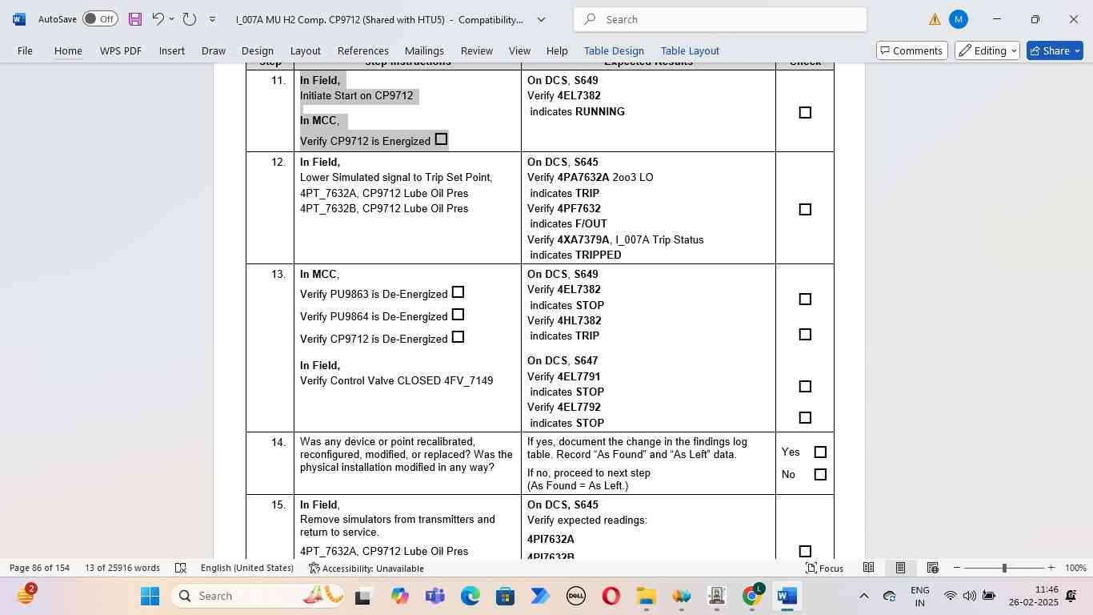Click the Comments button
Viewport: 1093px width, 615px height.
tap(912, 50)
